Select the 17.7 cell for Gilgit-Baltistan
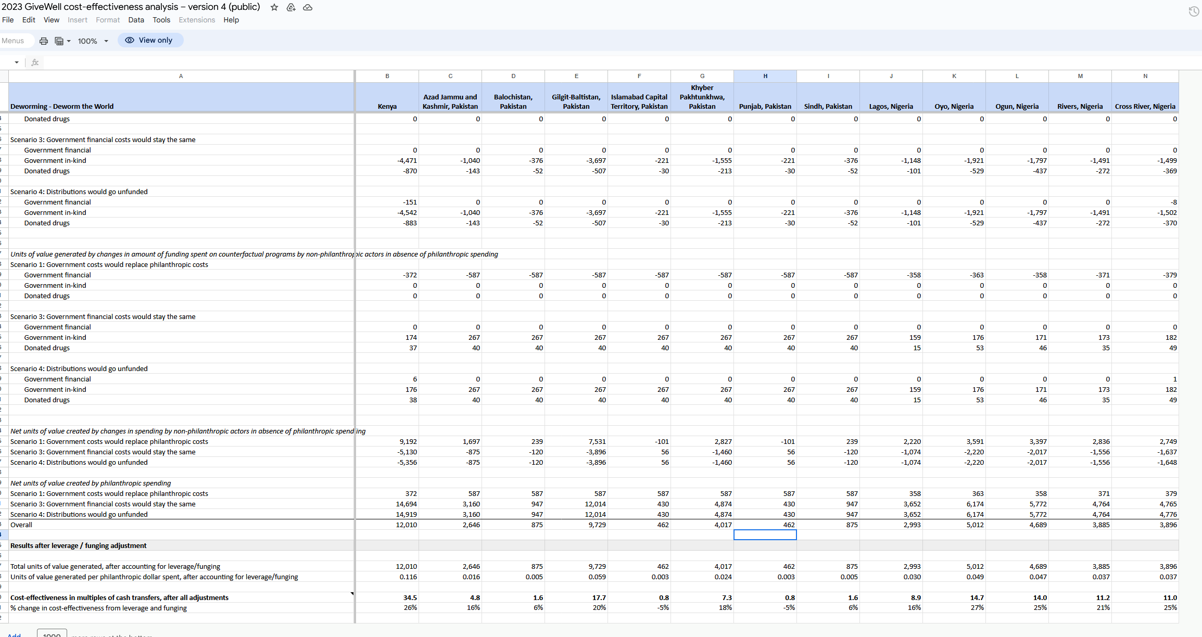Screen dimensions: 1202x637 (576, 597)
